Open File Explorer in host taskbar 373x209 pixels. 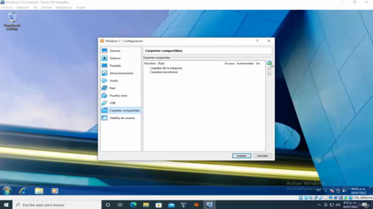tap(146, 205)
